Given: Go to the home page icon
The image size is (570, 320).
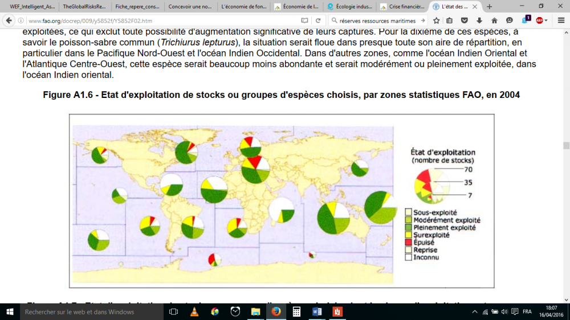Looking at the screenshot, I should pos(495,20).
